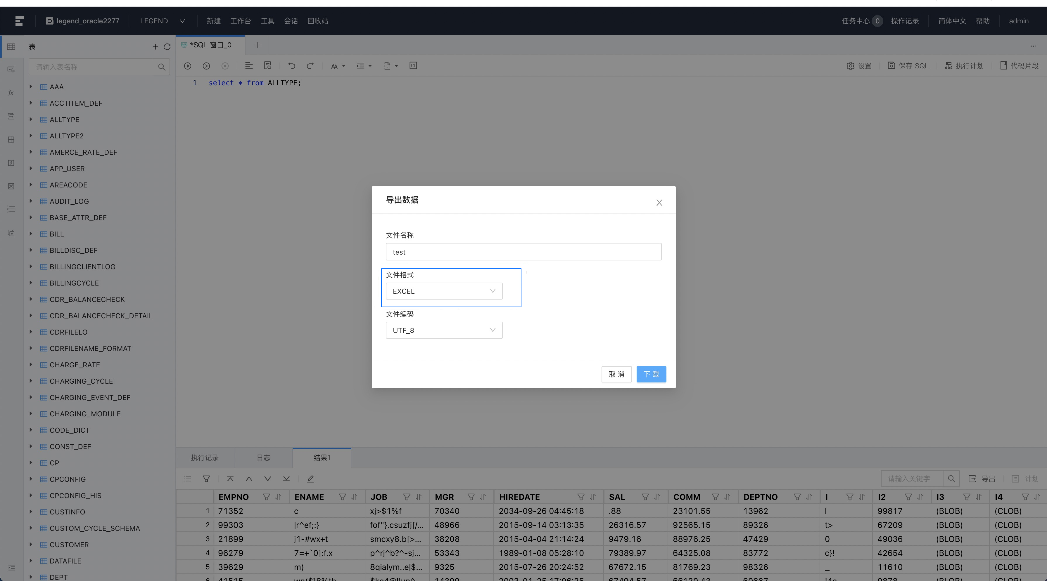This screenshot has height=581, width=1047.
Task: Open the filter icon in the results toolbar
Action: click(206, 479)
